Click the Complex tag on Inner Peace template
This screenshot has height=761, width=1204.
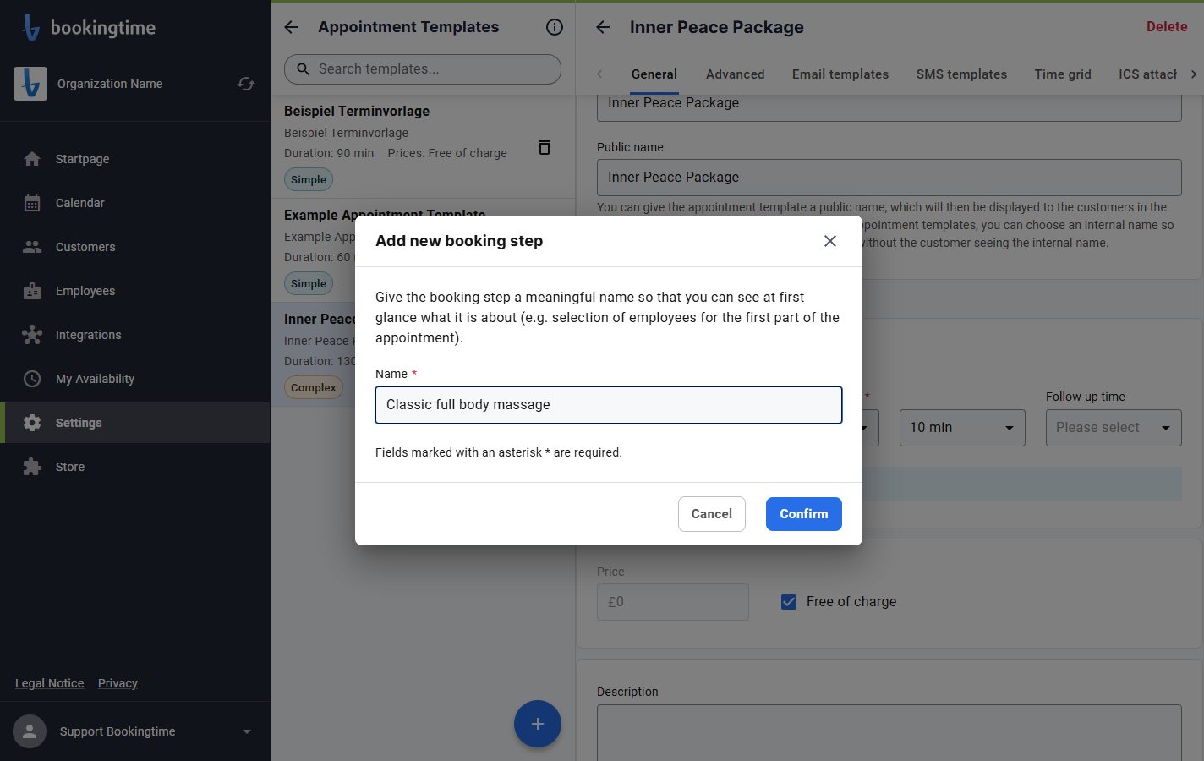coord(314,387)
